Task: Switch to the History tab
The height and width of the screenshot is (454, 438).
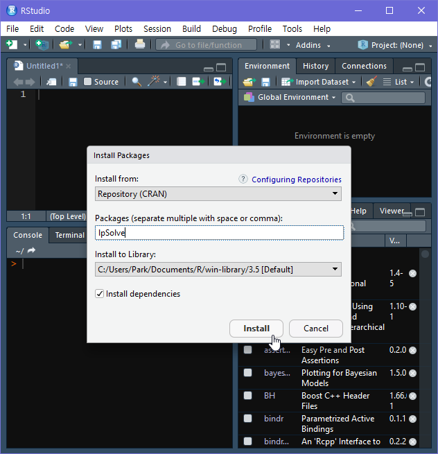Action: (x=315, y=66)
